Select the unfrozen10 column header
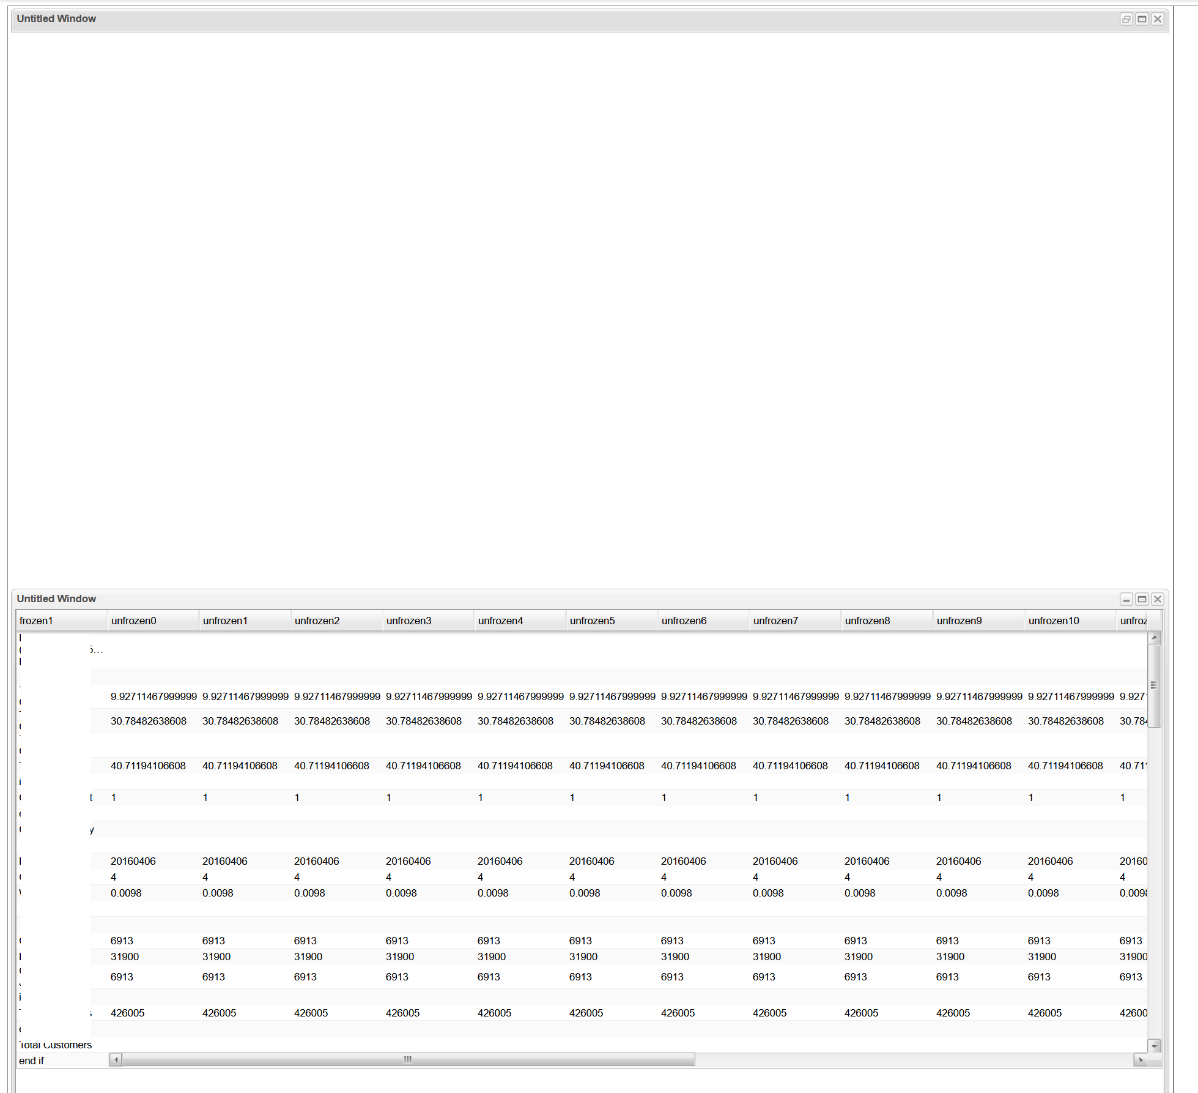Viewport: 1198px width, 1093px height. tap(1071, 621)
